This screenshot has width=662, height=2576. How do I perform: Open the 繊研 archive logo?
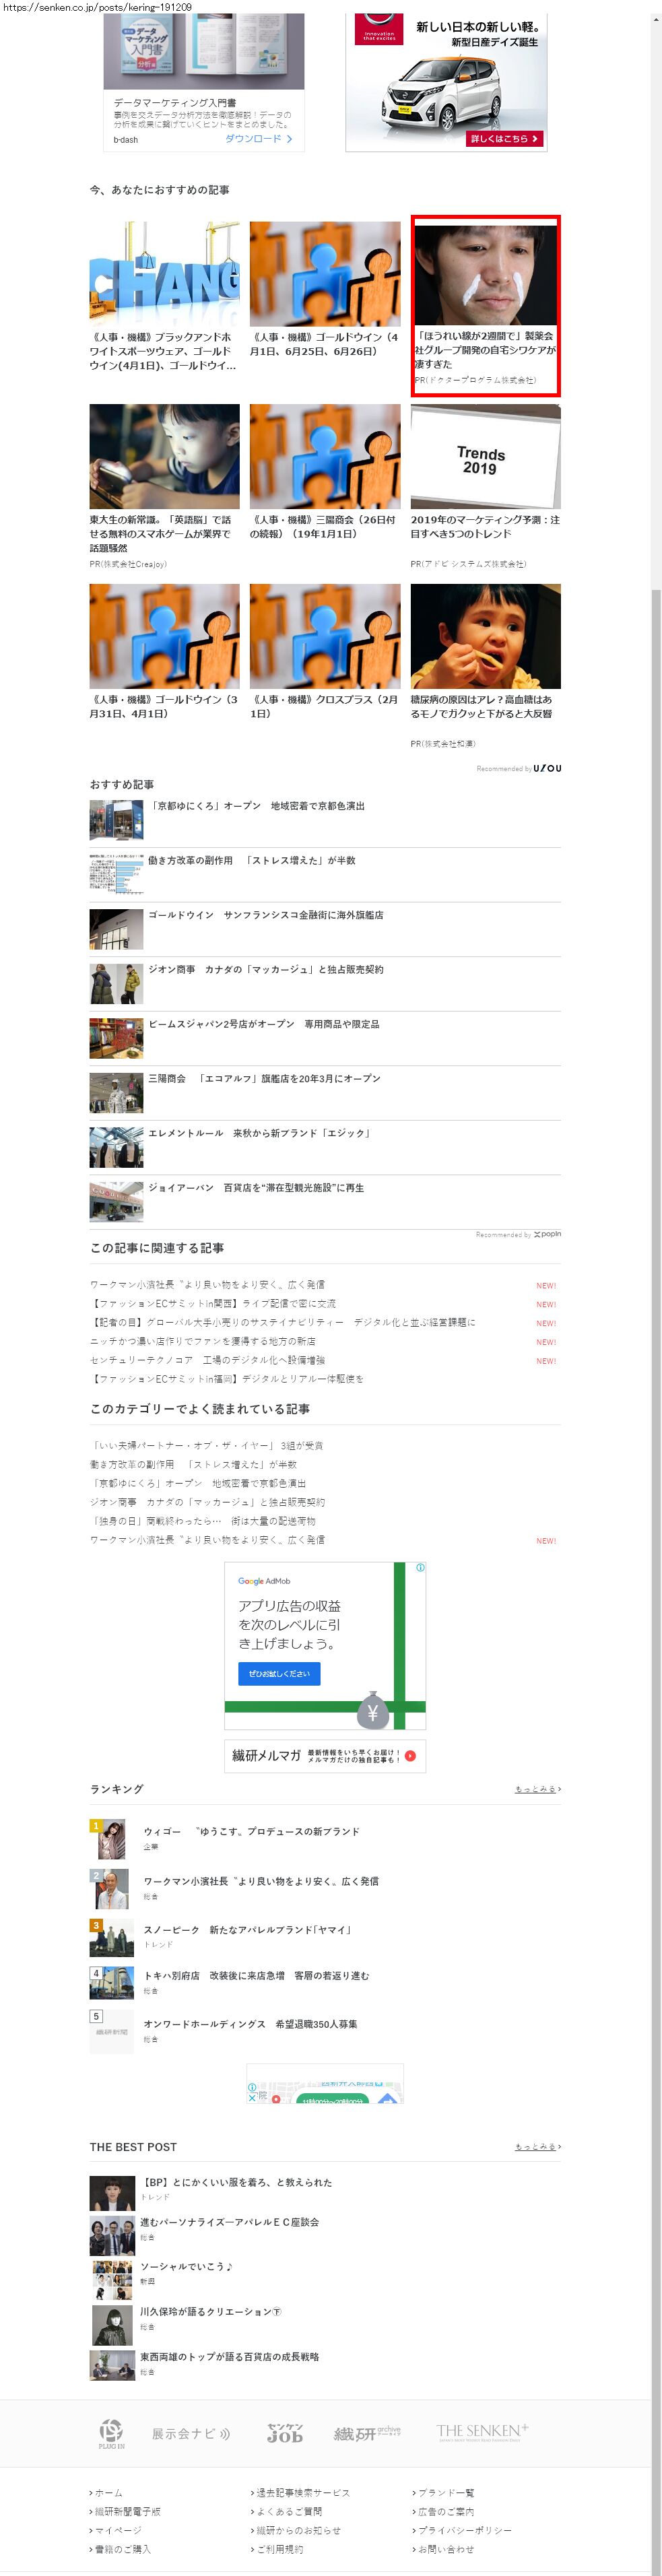tap(366, 2433)
